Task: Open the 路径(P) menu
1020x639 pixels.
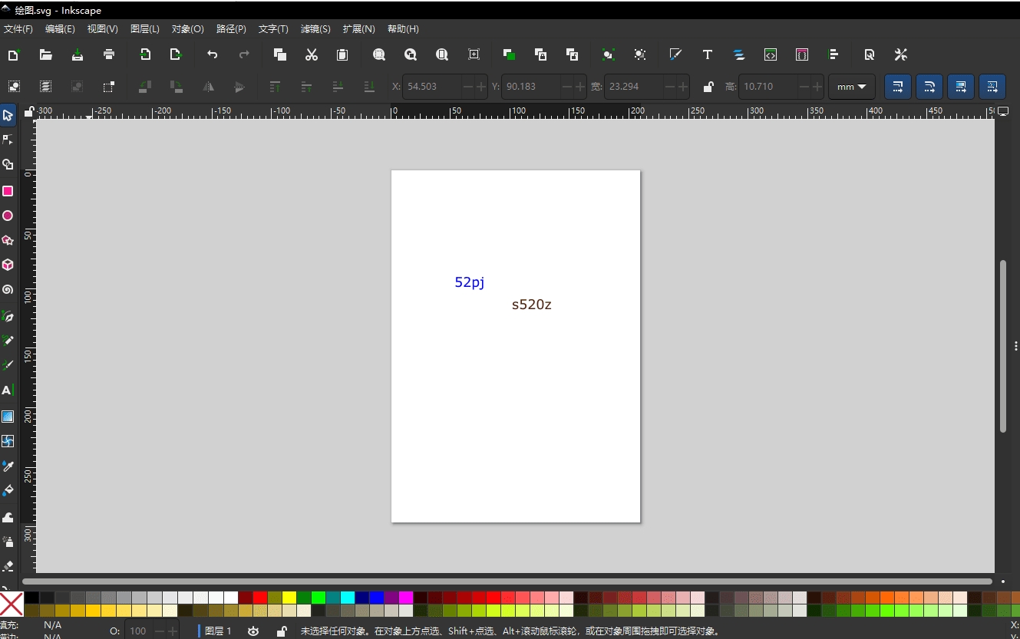Action: 231,29
